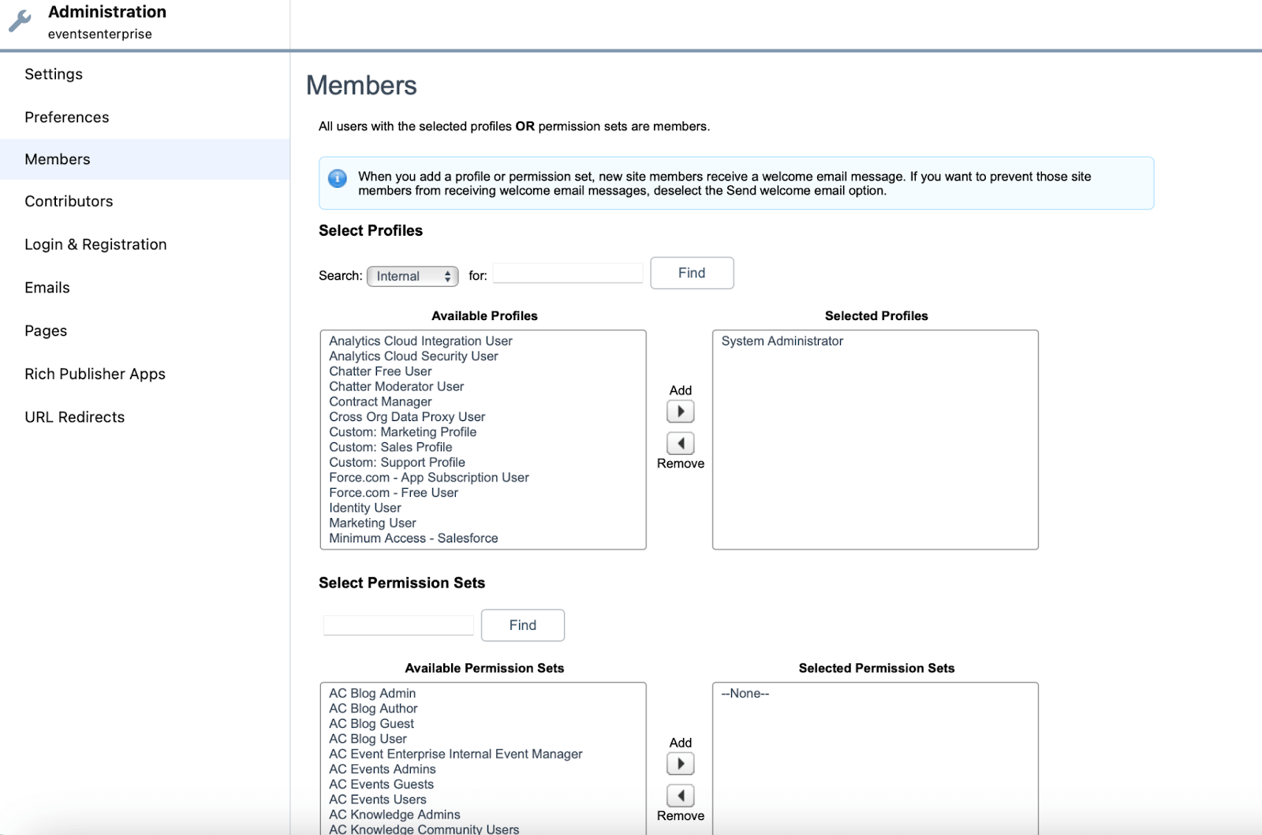This screenshot has width=1262, height=835.
Task: Navigate to the Emails section
Action: tap(47, 287)
